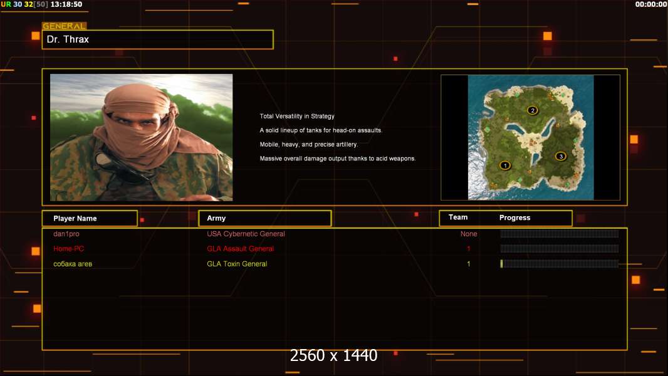Click 'Mobile, heavy, and precise artillery' line
668x376 pixels.
point(309,144)
